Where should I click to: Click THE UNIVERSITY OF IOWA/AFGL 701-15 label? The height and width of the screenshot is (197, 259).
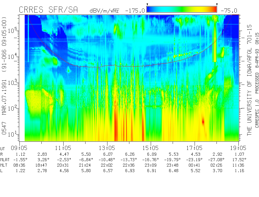(x=249, y=80)
